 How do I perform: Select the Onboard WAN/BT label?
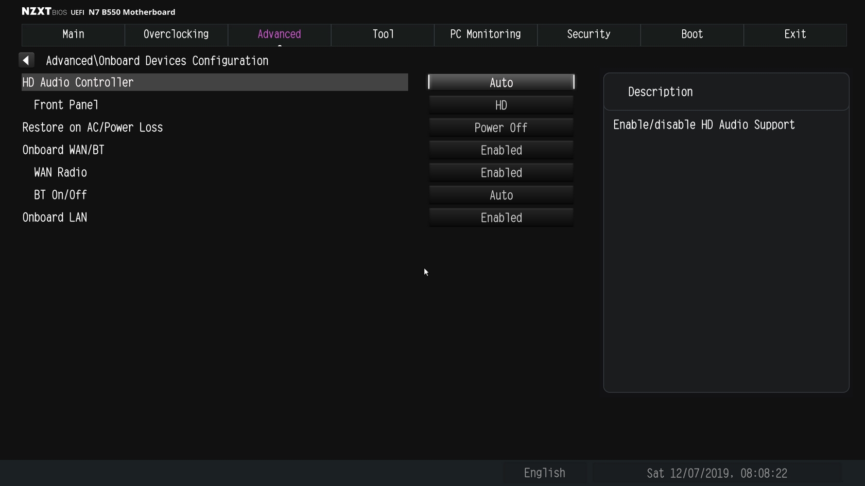63,150
